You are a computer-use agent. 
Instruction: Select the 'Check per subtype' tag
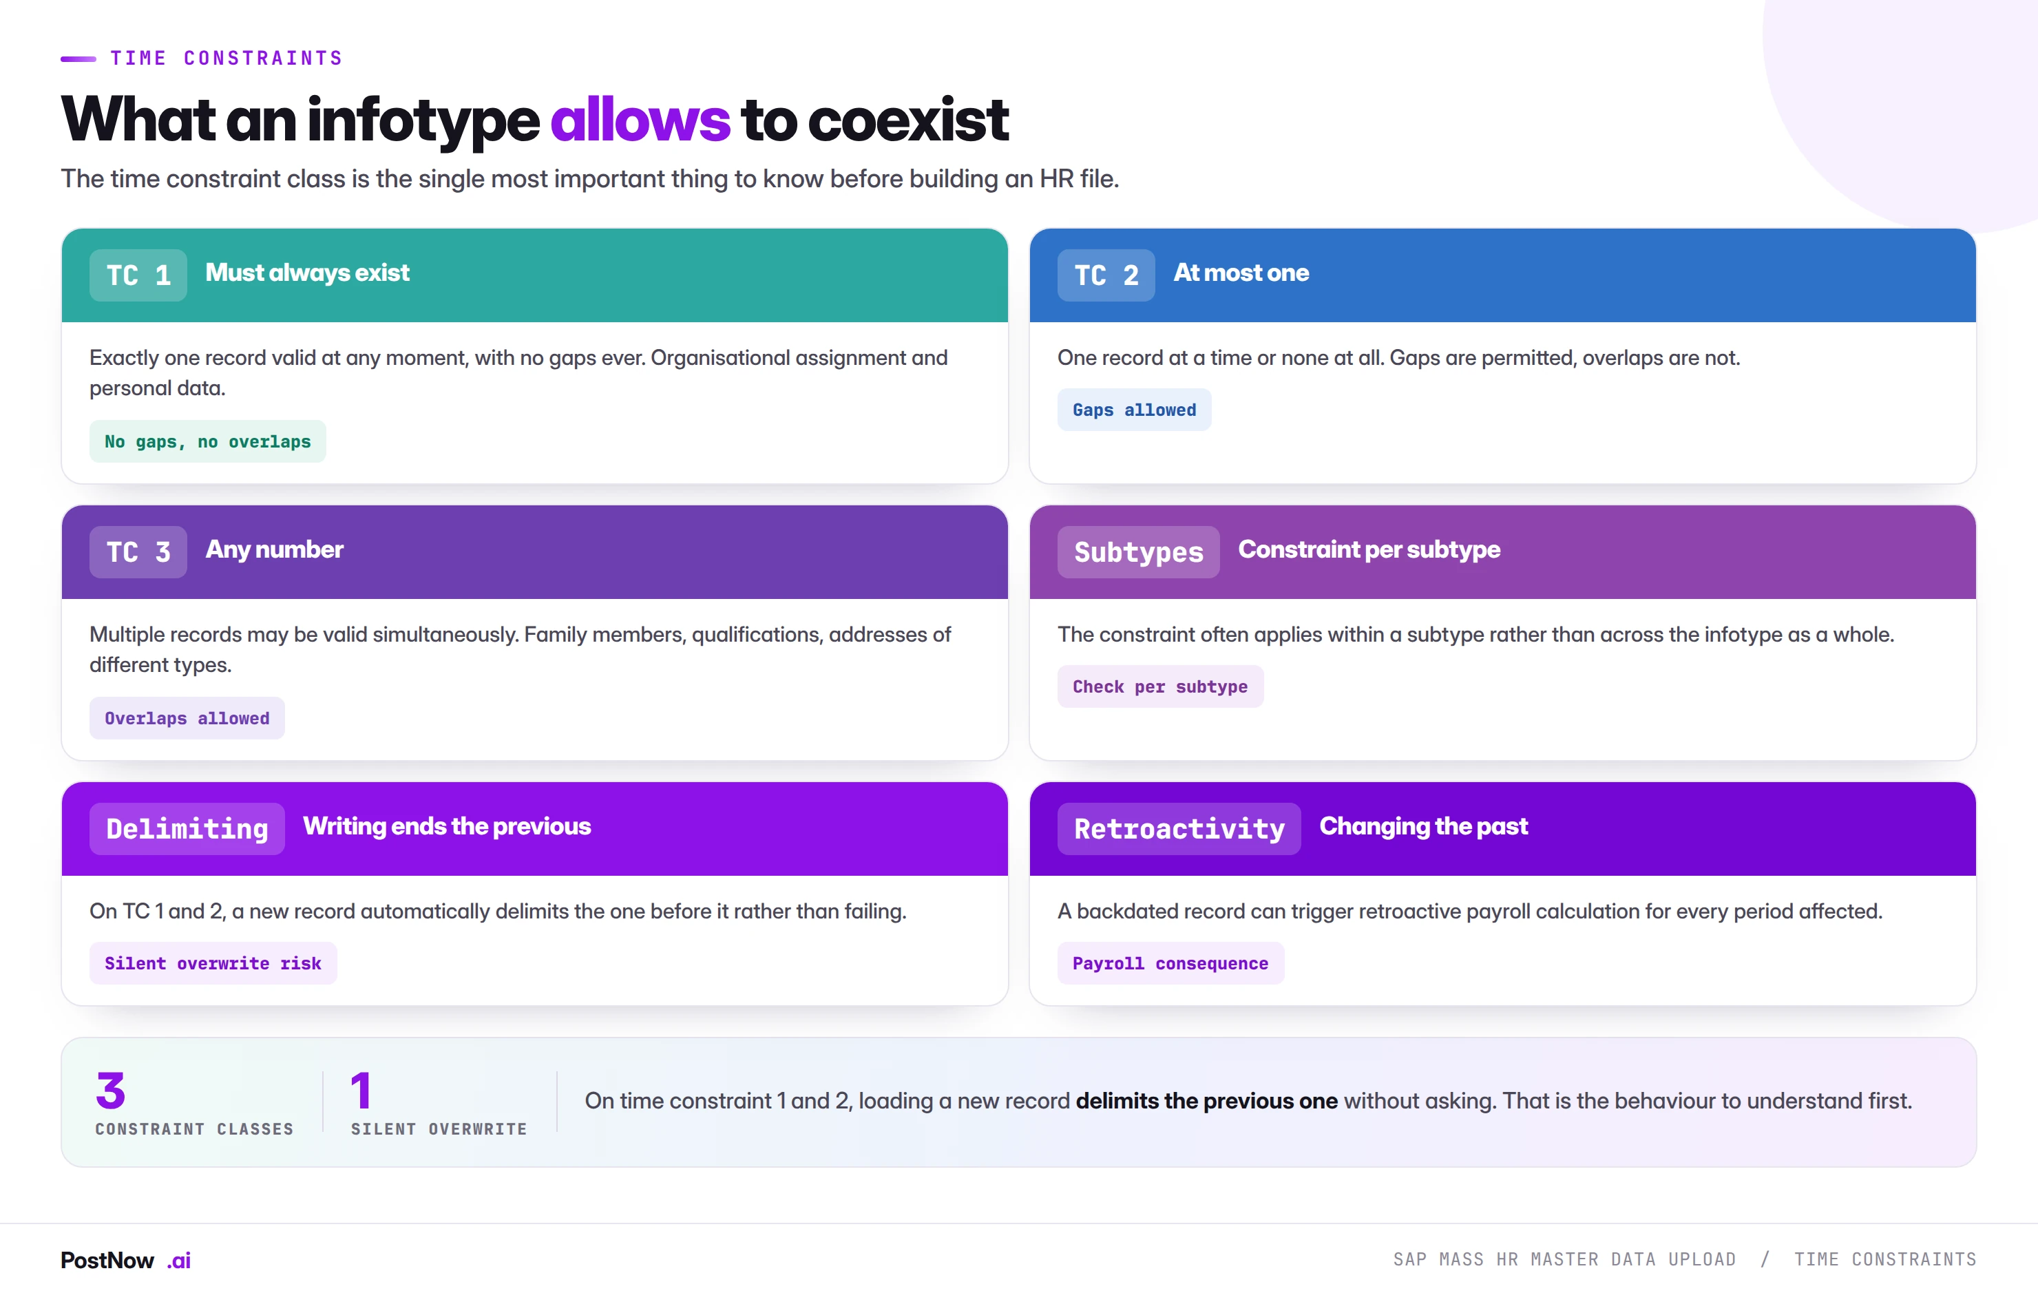[x=1160, y=686]
